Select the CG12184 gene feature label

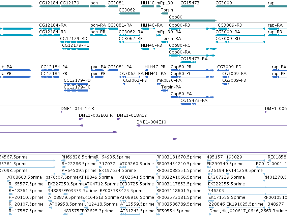tap(49, 3)
